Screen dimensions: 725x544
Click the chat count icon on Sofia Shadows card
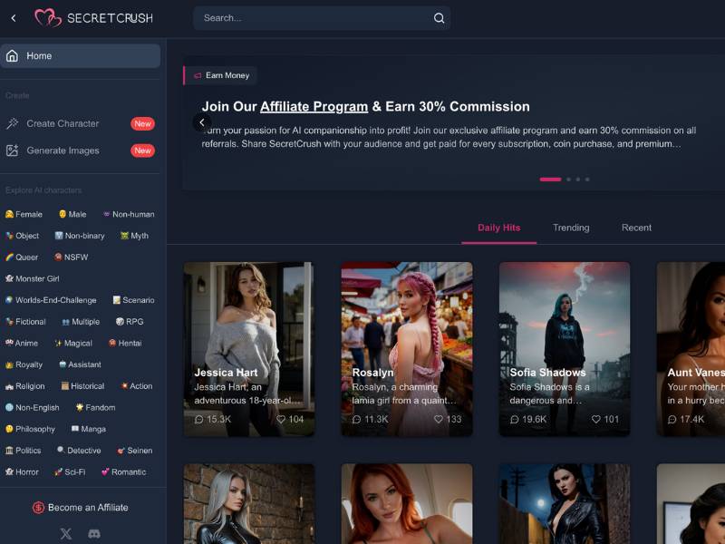[x=515, y=420]
